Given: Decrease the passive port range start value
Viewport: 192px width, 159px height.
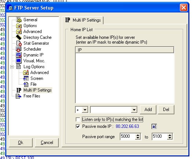Looking at the screenshot, I should point(138,138).
